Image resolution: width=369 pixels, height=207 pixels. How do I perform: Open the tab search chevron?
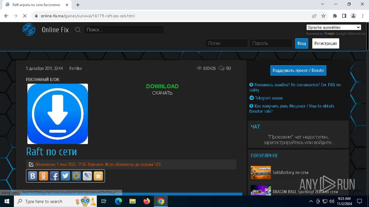pyautogui.click(x=323, y=4)
